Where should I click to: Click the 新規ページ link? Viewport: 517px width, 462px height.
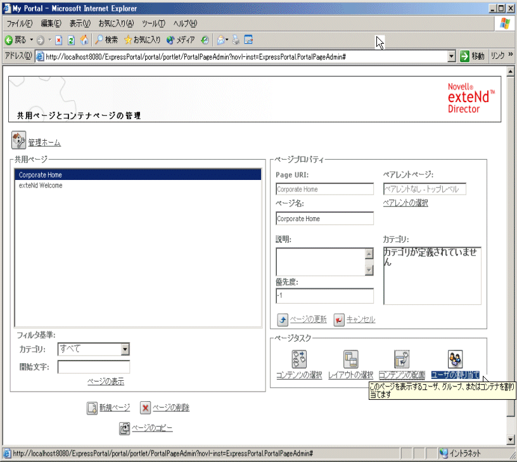pyautogui.click(x=115, y=407)
